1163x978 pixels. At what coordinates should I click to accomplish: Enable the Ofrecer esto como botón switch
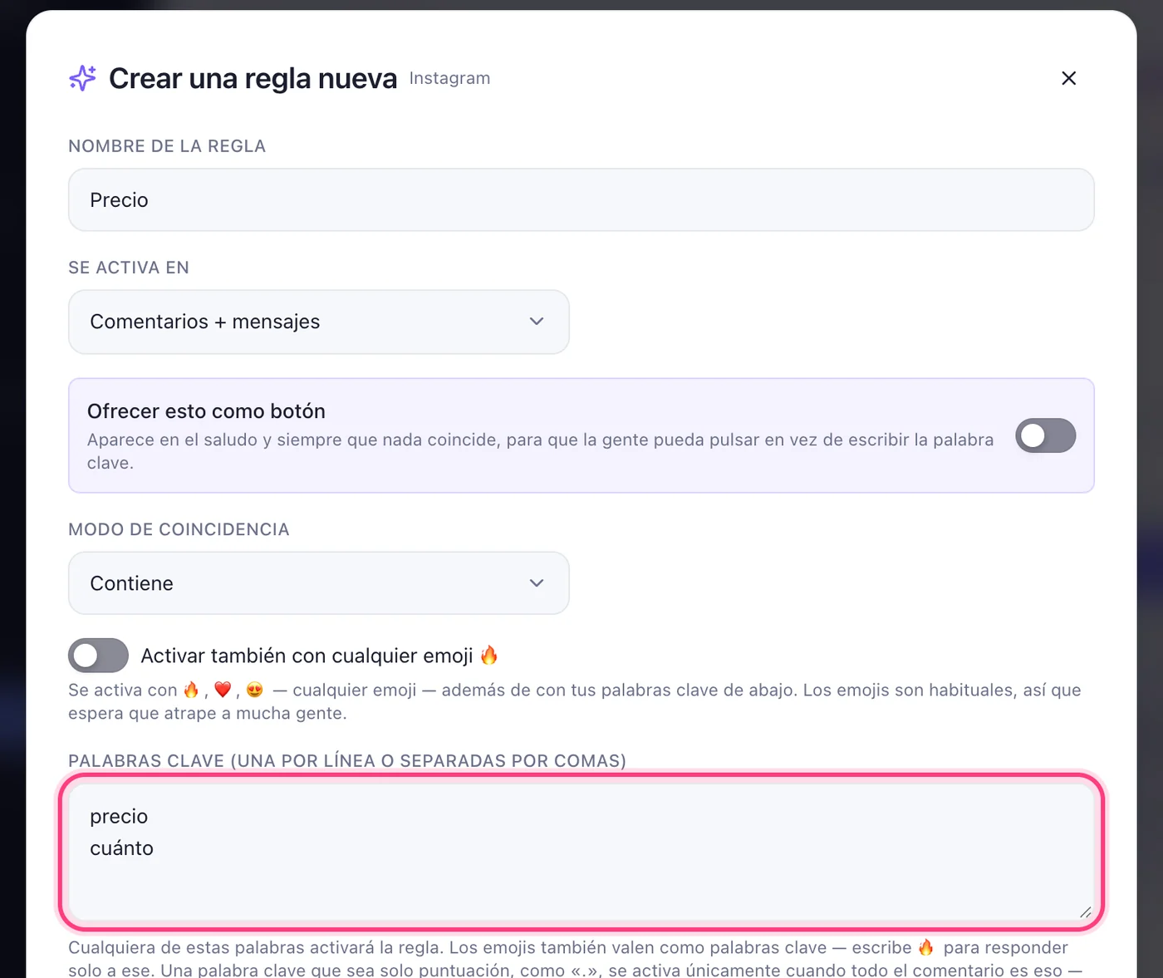pos(1045,435)
